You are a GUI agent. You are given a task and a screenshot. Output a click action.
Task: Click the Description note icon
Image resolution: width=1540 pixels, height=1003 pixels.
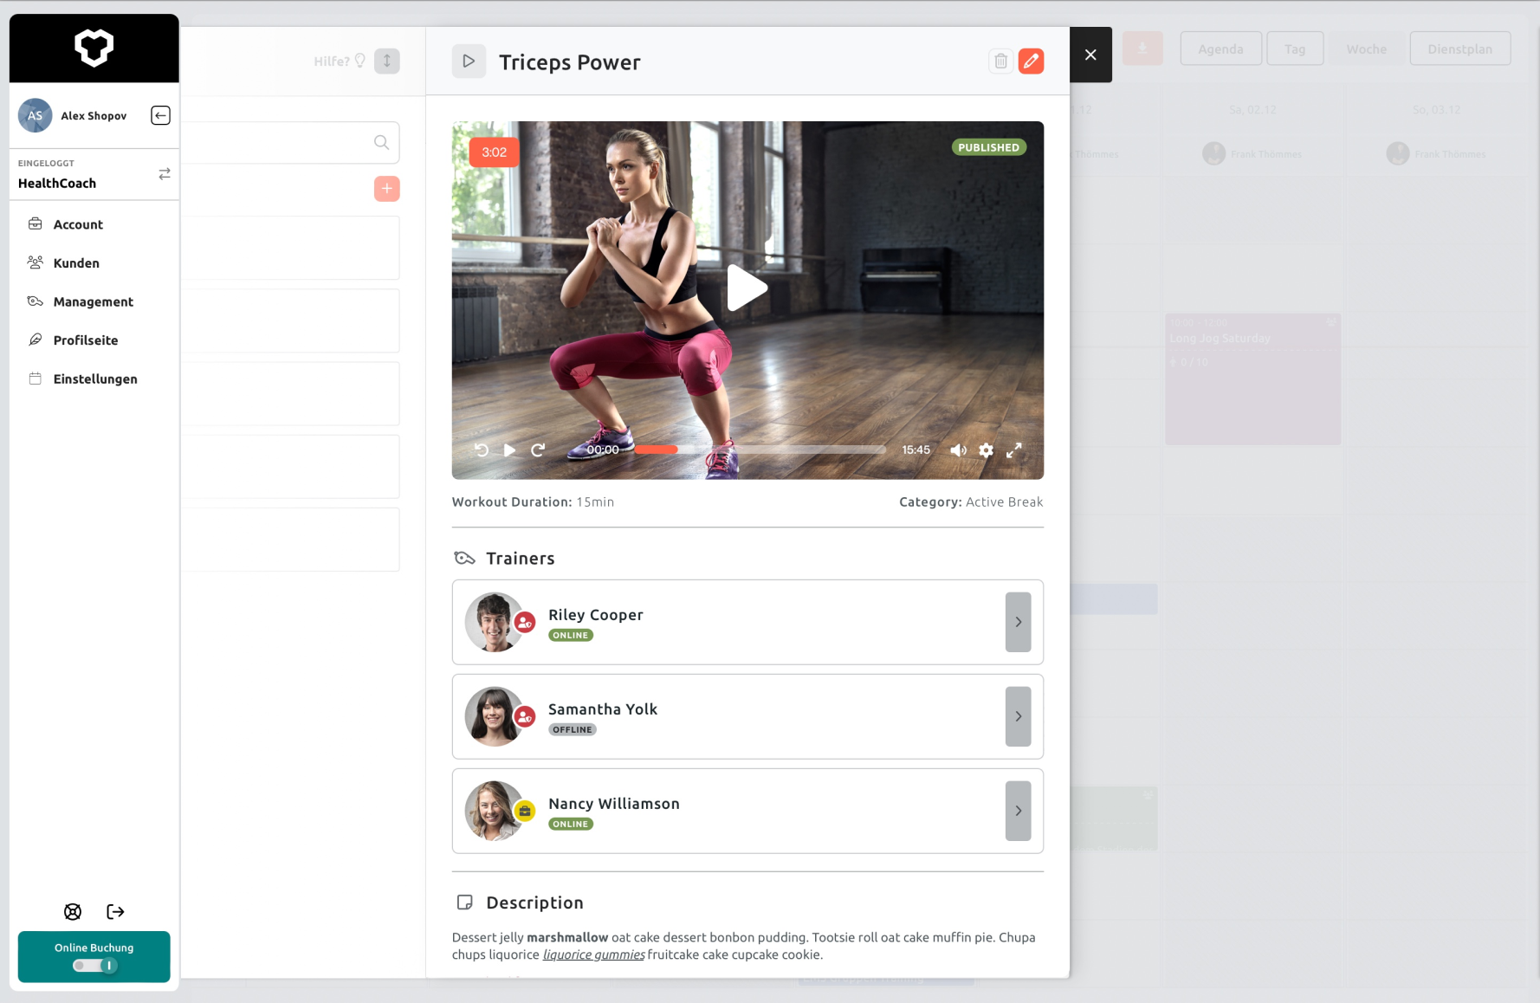(x=465, y=903)
